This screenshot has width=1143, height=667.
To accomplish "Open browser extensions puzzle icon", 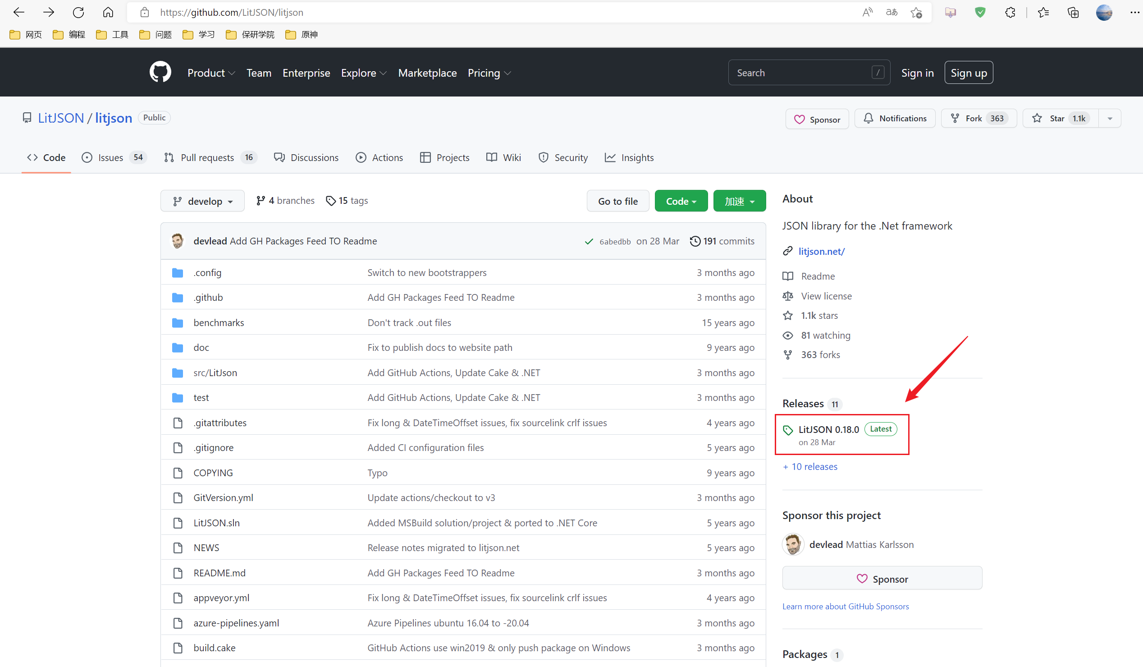I will click(x=1010, y=12).
